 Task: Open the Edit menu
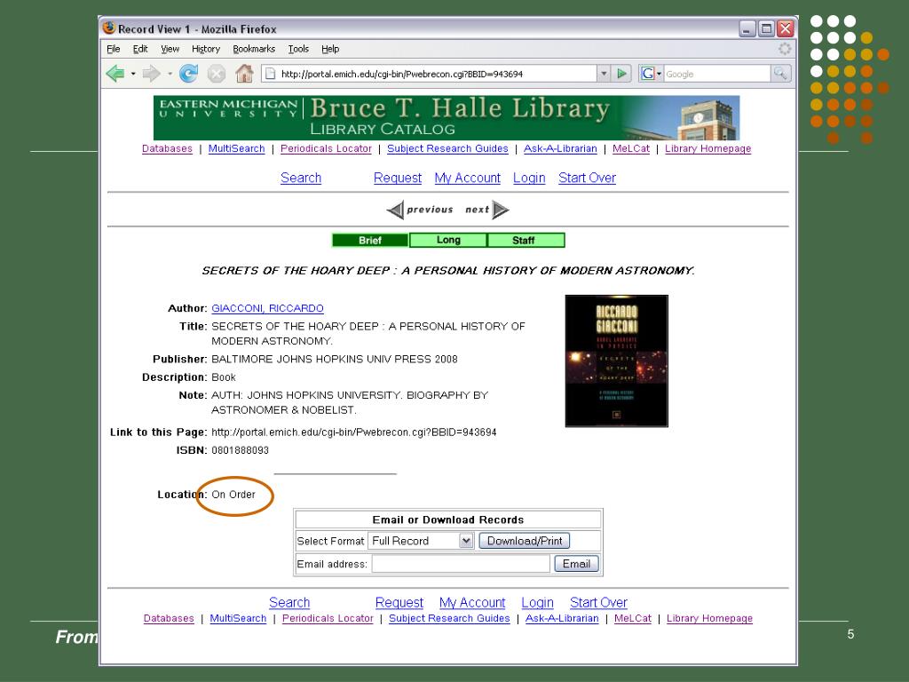tap(140, 49)
